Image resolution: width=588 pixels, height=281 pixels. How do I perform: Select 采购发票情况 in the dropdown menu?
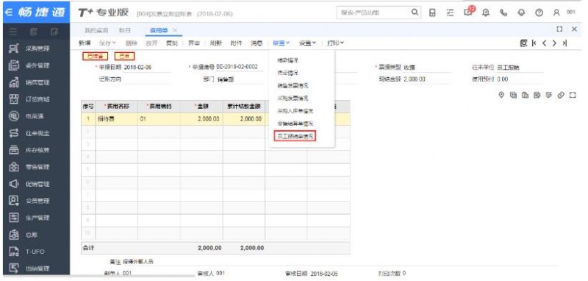(x=293, y=99)
